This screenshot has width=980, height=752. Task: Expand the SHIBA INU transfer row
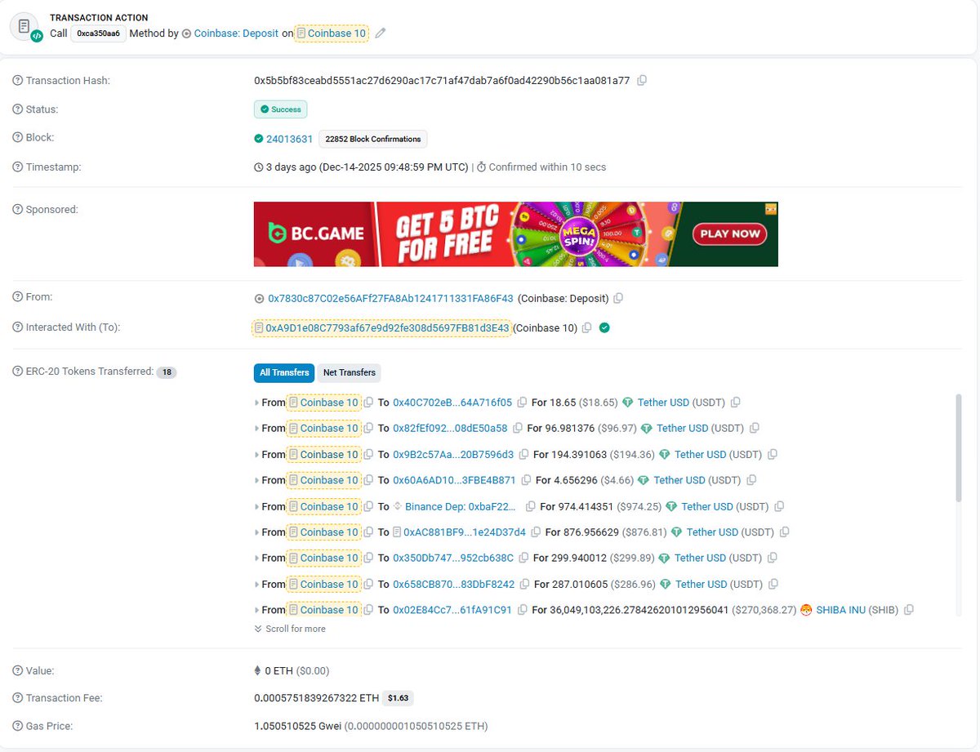click(x=257, y=610)
